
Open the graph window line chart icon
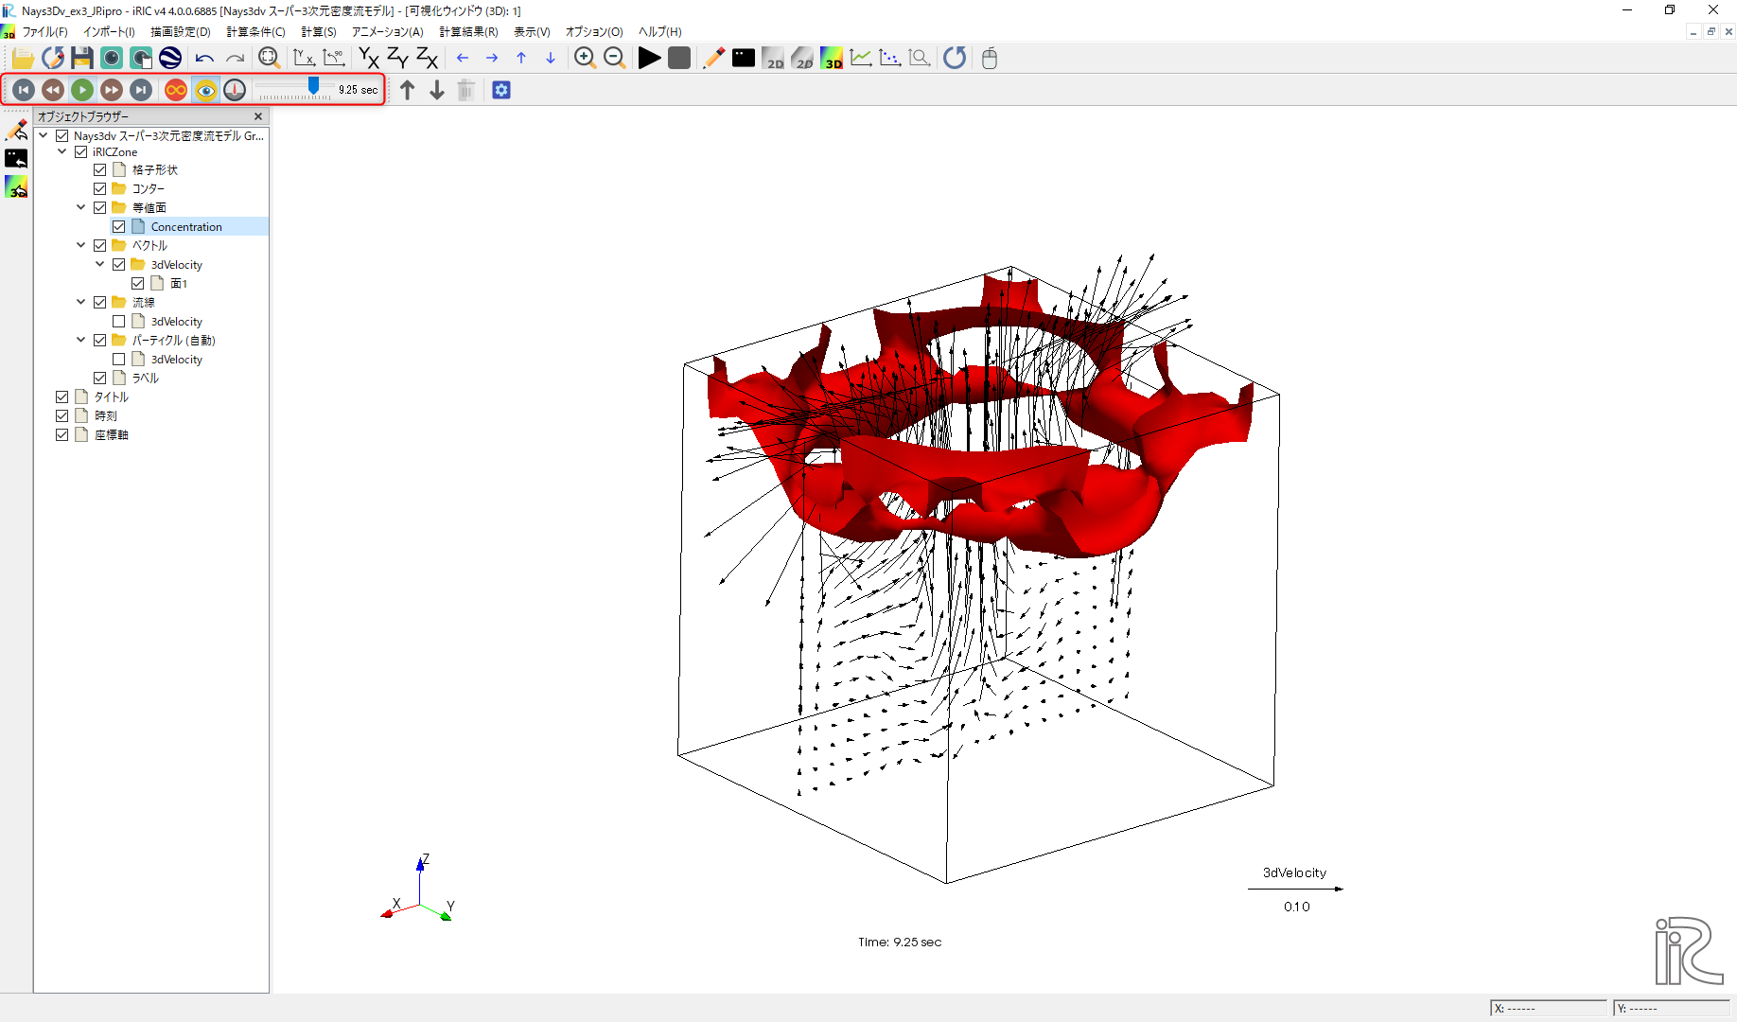point(861,58)
